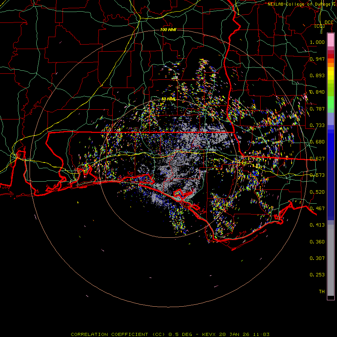Pick the gray low-value segment of the color bar

click(x=331, y=260)
